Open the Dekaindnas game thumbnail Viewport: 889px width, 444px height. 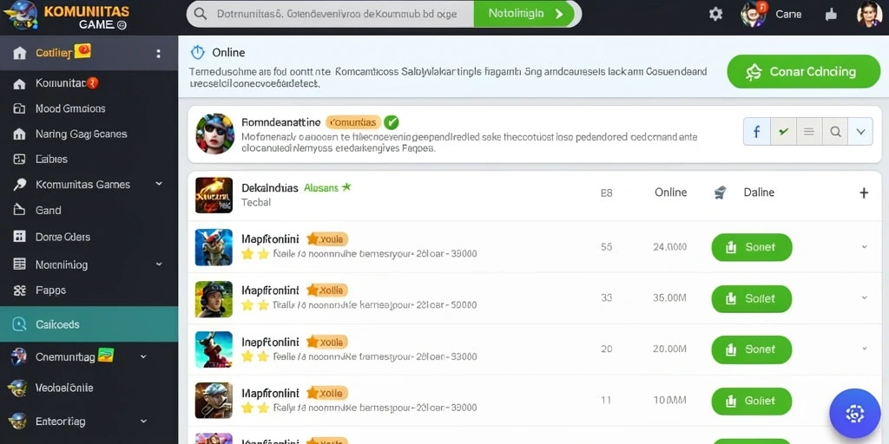[x=214, y=195]
